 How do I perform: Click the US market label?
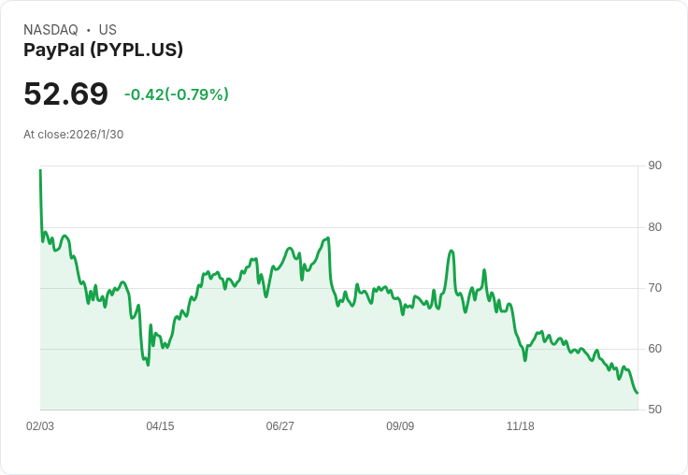(x=107, y=30)
